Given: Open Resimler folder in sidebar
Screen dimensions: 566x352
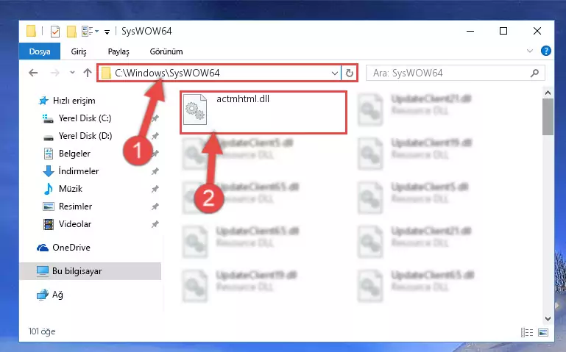Looking at the screenshot, I should point(75,206).
